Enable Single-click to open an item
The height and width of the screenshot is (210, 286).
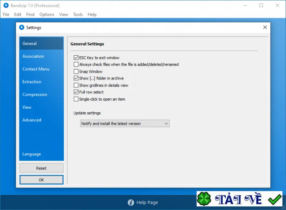76,99
